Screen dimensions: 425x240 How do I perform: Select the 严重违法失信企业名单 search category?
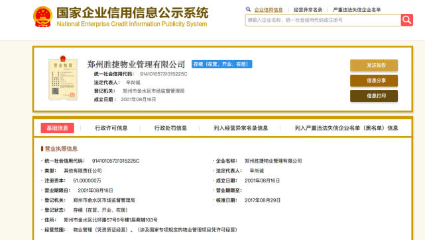[357, 10]
